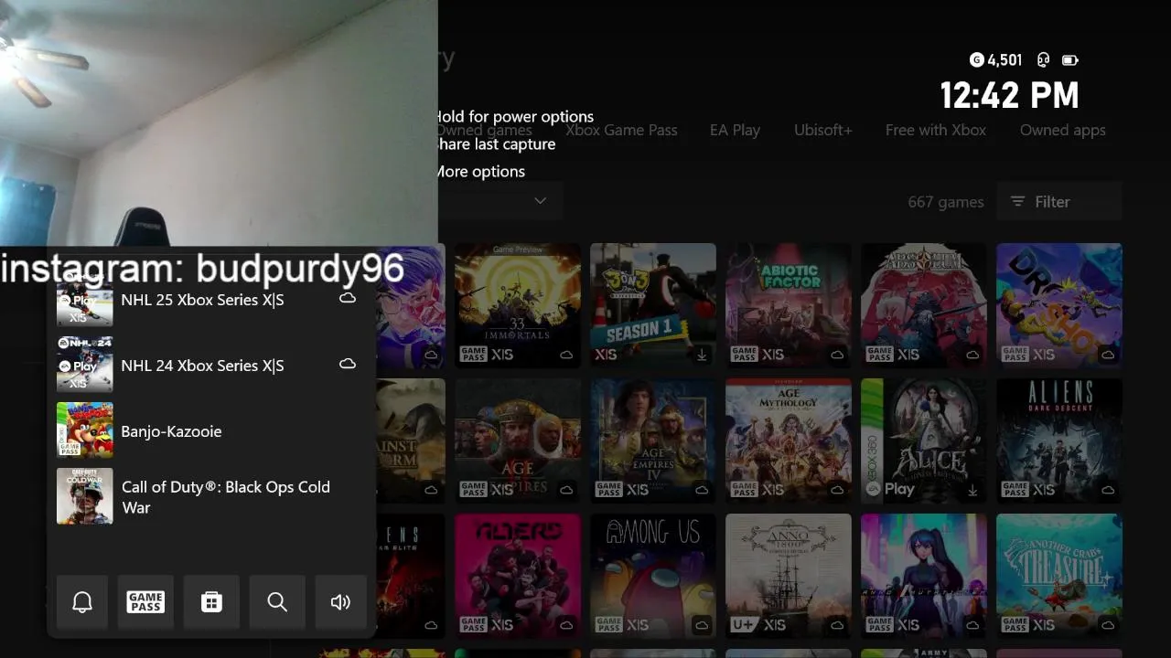This screenshot has height=658, width=1171.
Task: Switch to the Ubisoft+ tab
Action: tap(822, 130)
